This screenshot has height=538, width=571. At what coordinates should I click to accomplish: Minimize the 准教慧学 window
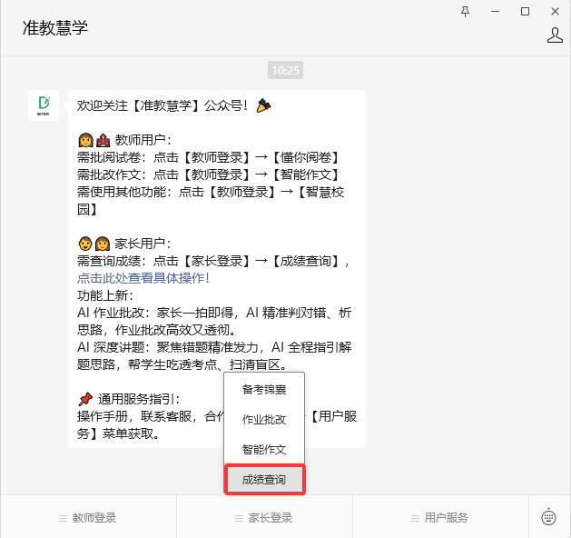click(495, 12)
